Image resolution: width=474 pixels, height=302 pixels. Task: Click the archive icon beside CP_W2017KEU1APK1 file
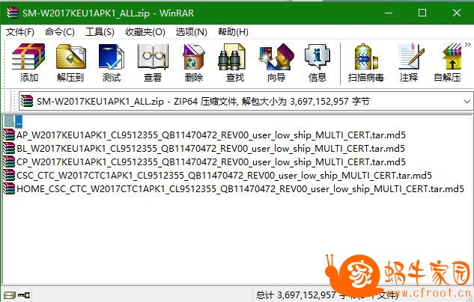tap(9, 161)
